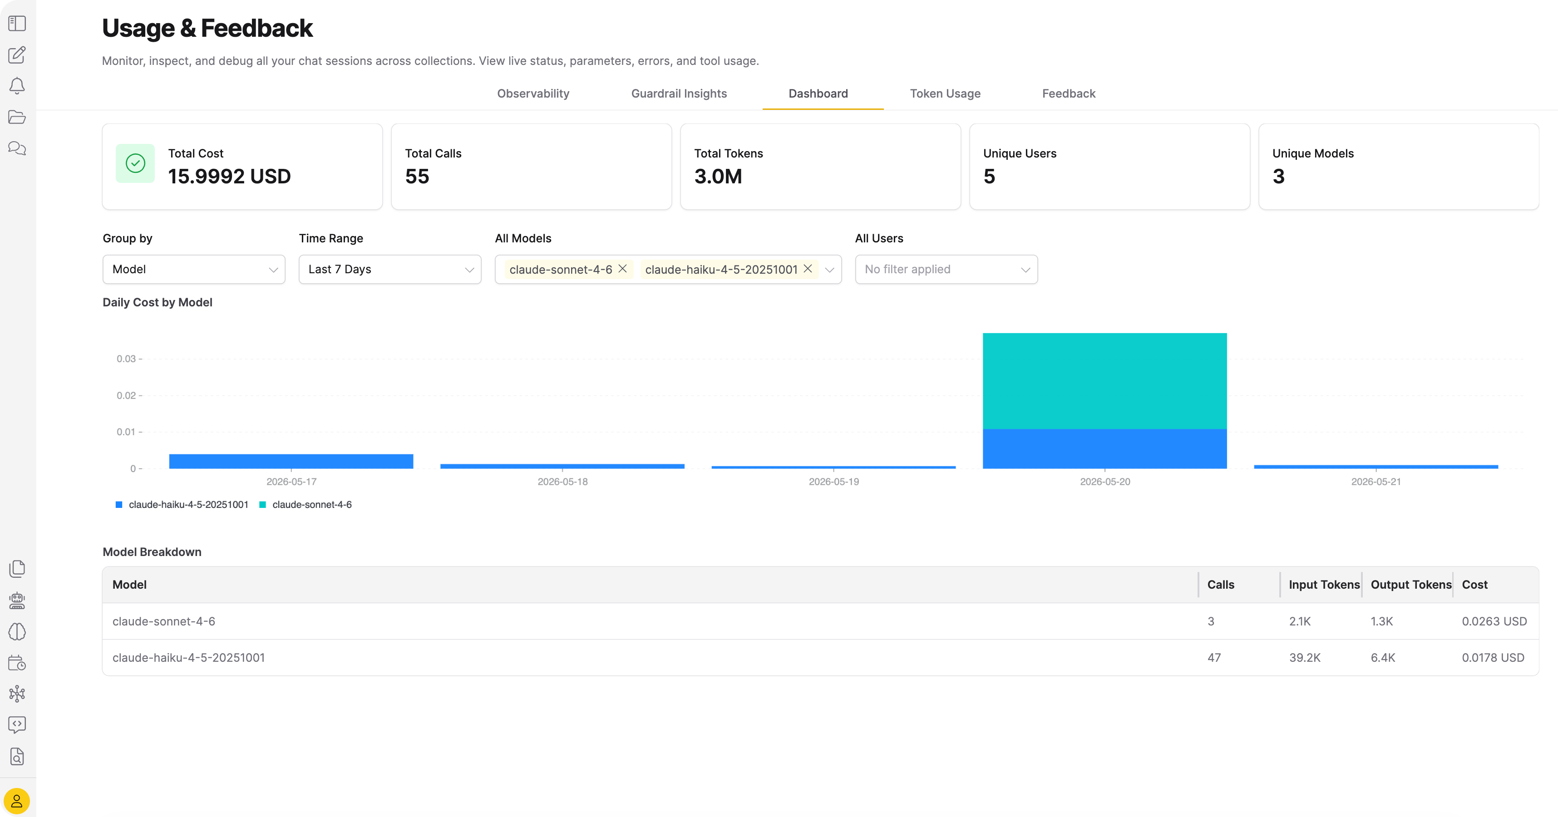Switch to the Feedback tab
Screen dimensions: 1558x817
click(x=1068, y=94)
